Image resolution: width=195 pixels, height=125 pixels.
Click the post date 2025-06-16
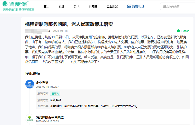60,31
